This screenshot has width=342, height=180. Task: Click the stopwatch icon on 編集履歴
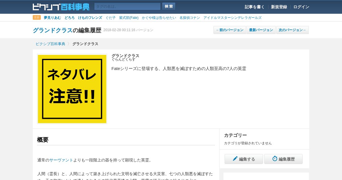click(x=275, y=159)
